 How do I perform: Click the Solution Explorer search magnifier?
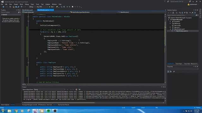[x=196, y=15]
